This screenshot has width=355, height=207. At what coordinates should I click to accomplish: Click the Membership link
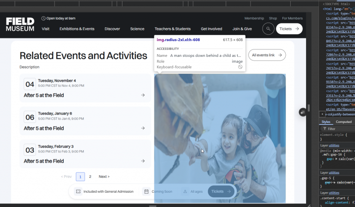click(254, 18)
